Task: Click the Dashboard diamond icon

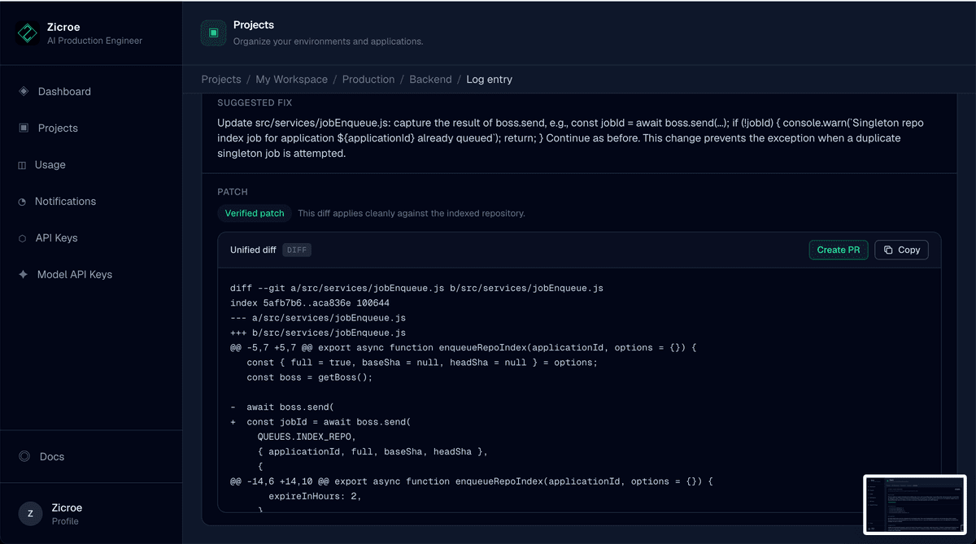Action: 23,91
